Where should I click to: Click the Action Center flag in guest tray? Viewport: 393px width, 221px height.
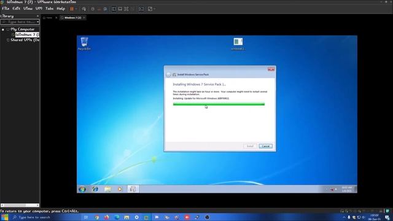[x=332, y=190]
